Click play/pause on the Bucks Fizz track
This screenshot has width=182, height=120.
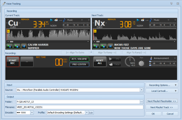tap(96, 46)
